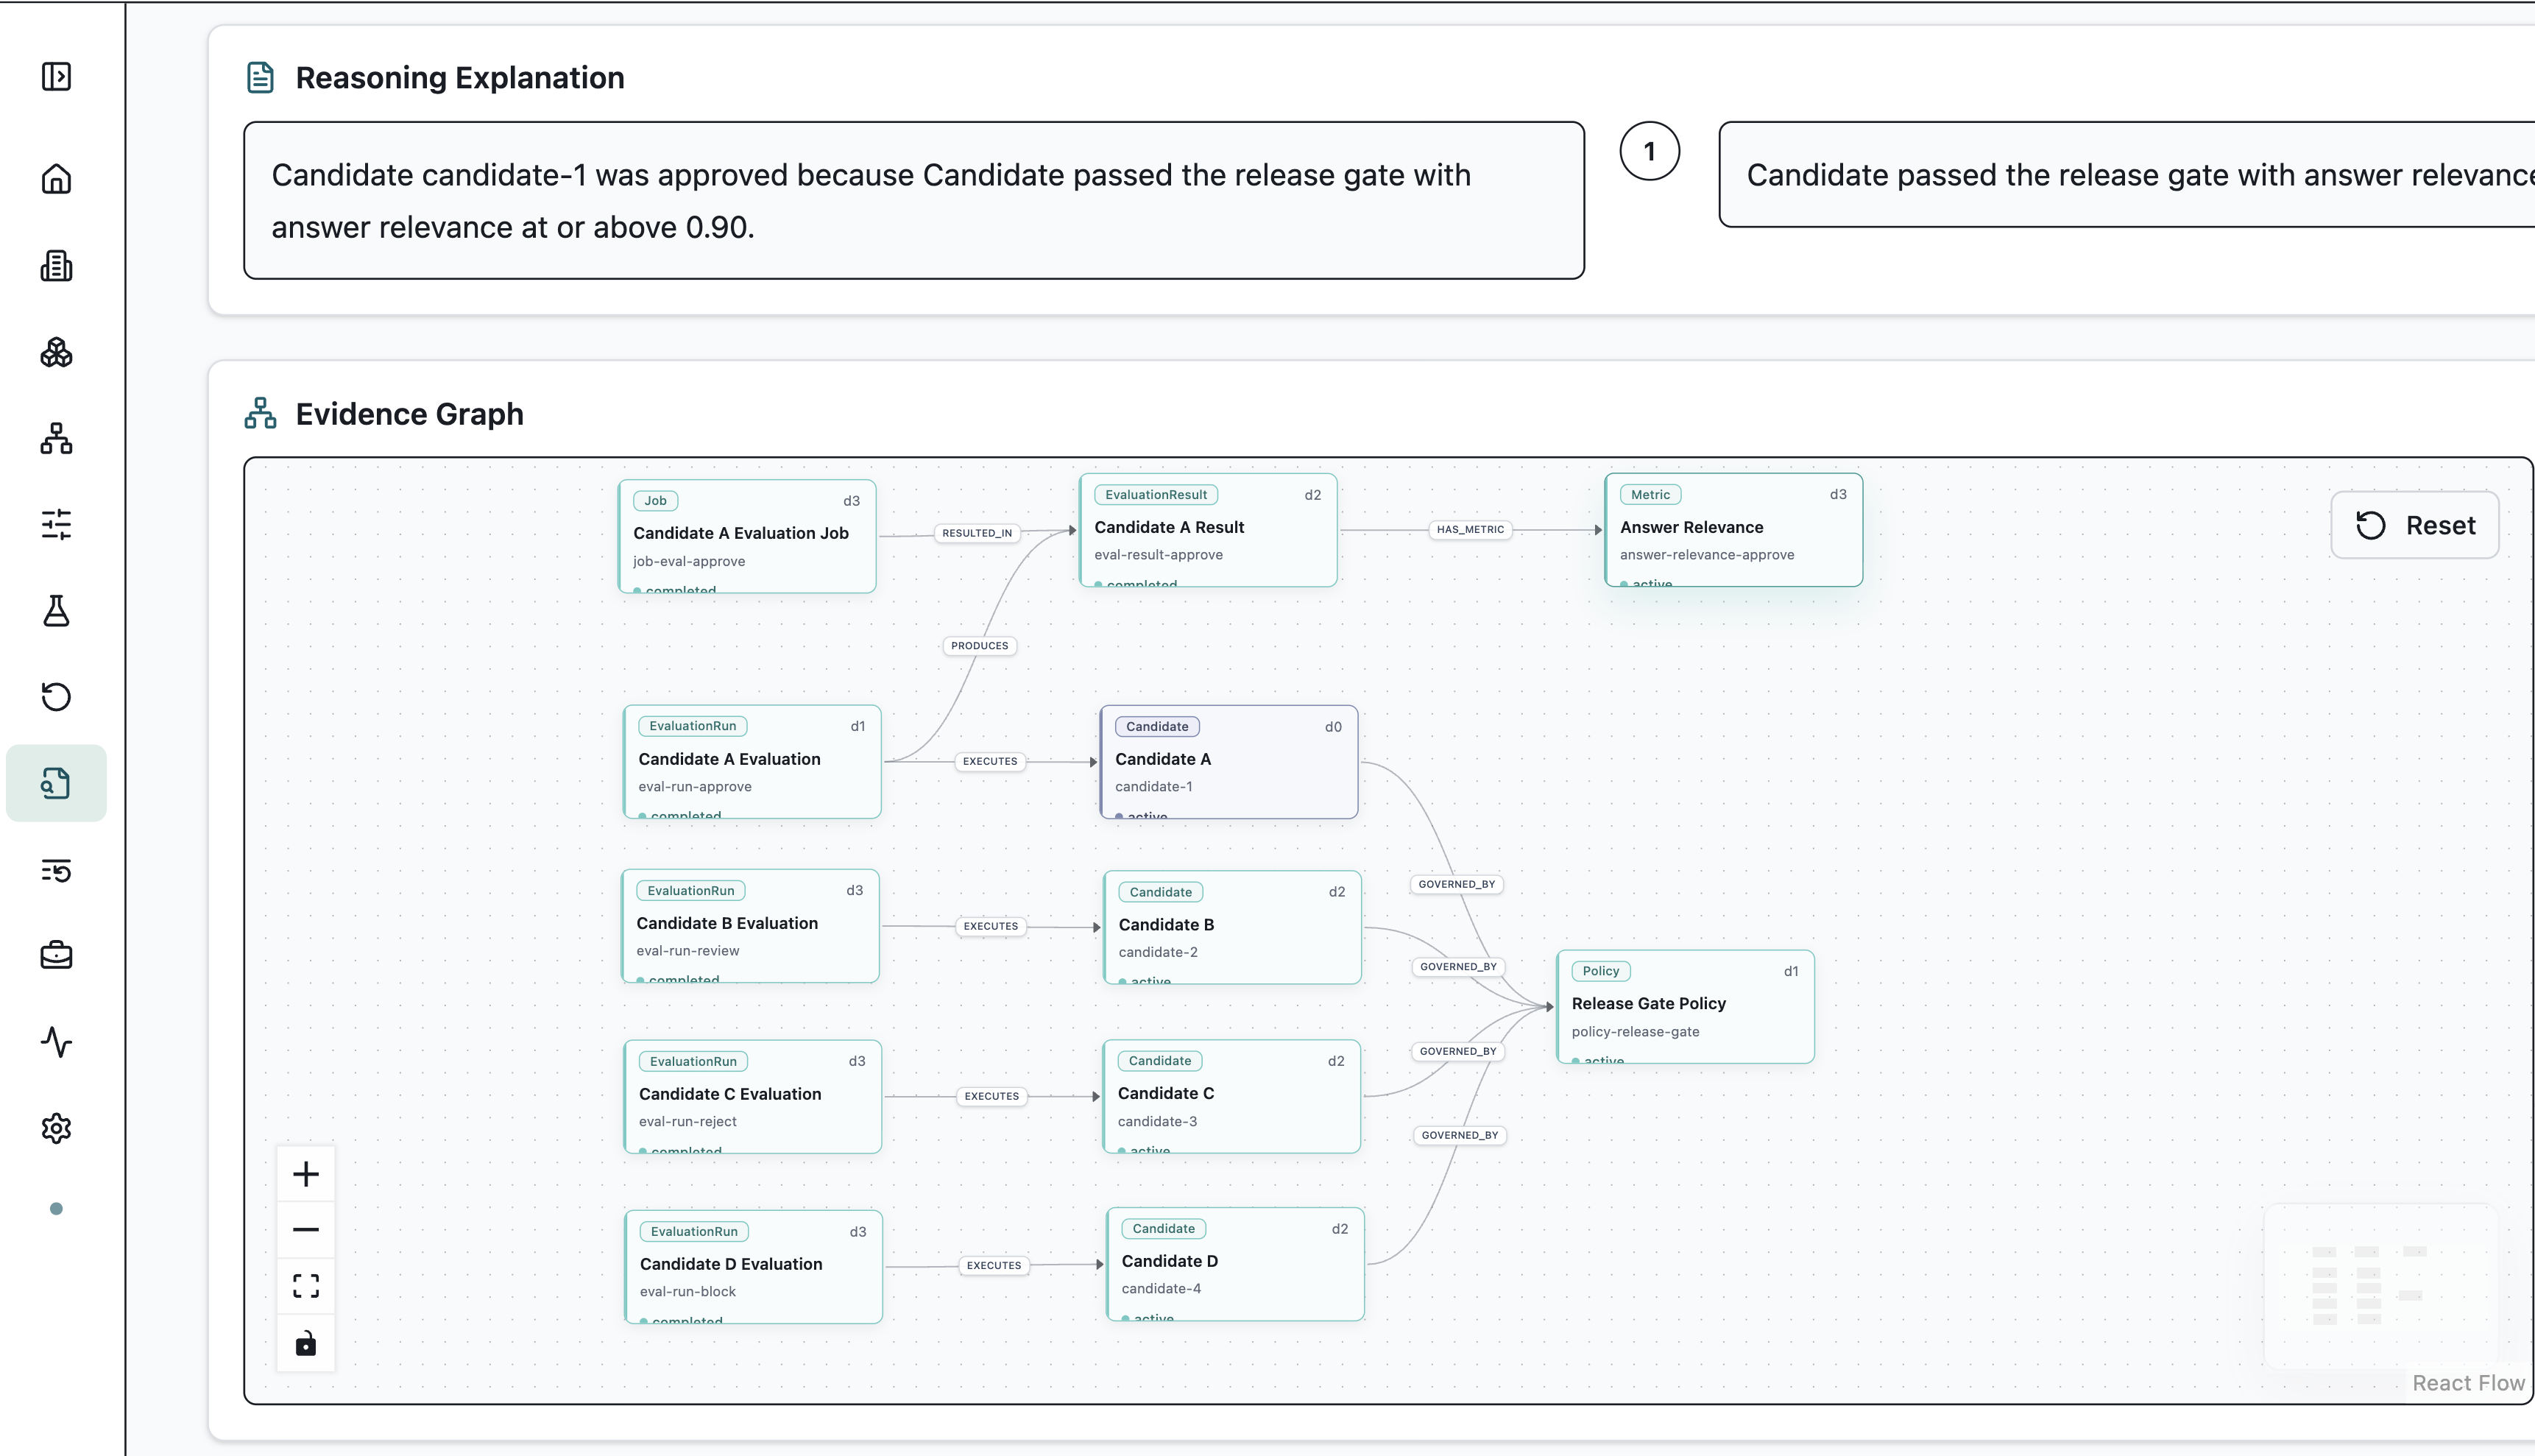Select the Candidate A Evaluation Job node
The width and height of the screenshot is (2535, 1456).
pyautogui.click(x=747, y=537)
